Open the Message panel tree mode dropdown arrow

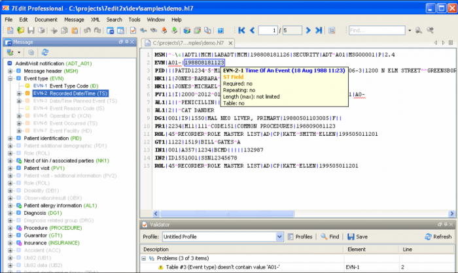click(19, 52)
